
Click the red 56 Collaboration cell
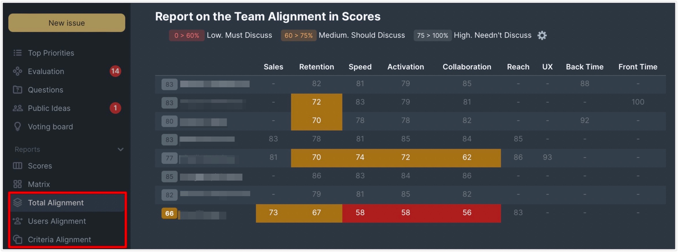point(467,213)
